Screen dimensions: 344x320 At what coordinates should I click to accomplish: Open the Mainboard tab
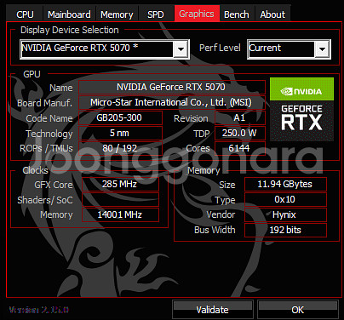[69, 14]
